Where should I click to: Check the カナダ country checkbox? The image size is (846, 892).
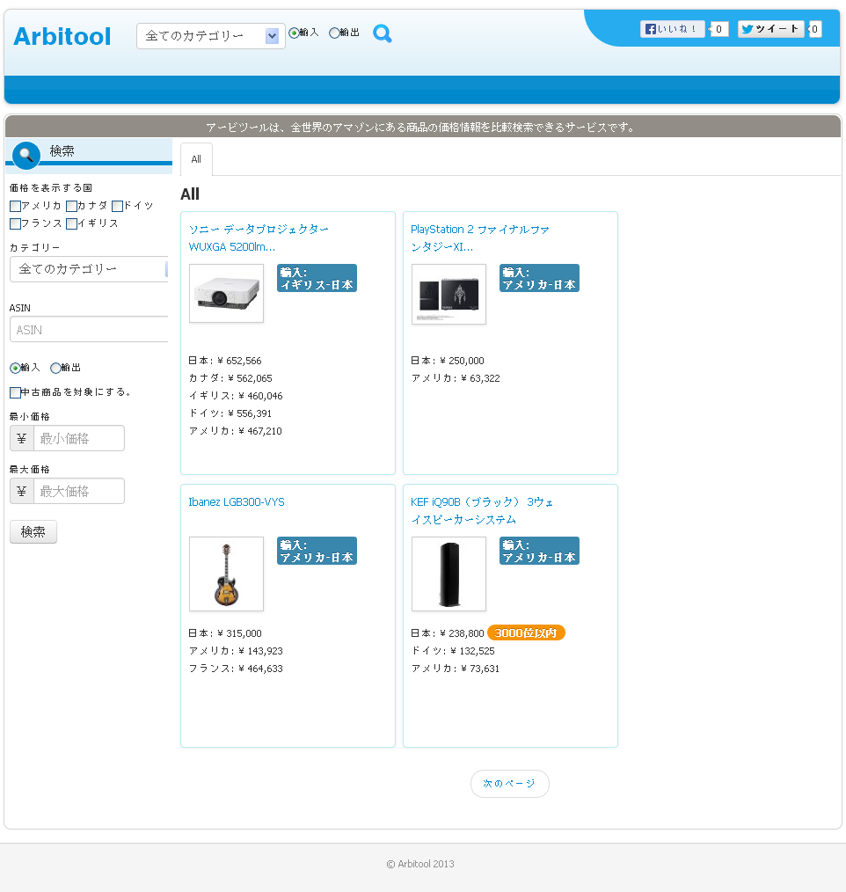[71, 206]
